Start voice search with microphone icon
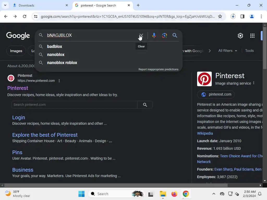 coord(154,35)
